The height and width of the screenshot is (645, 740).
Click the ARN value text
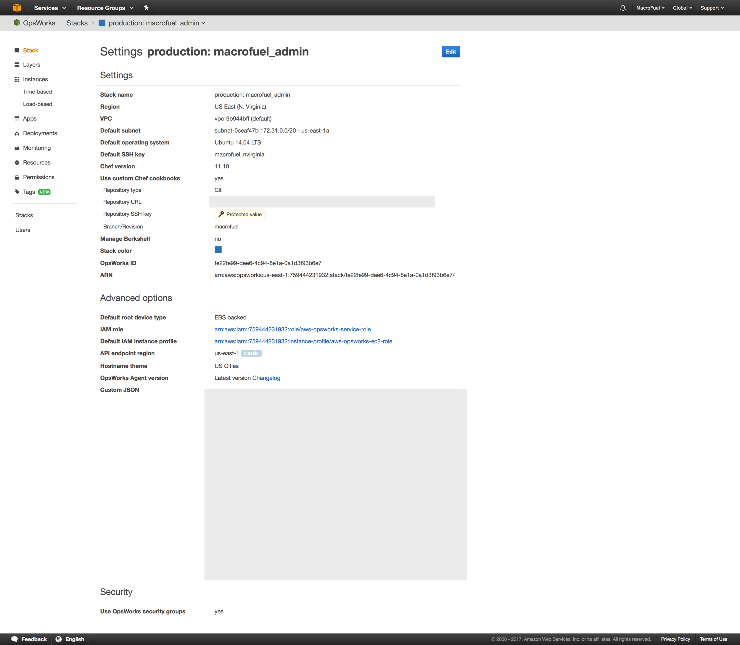334,275
